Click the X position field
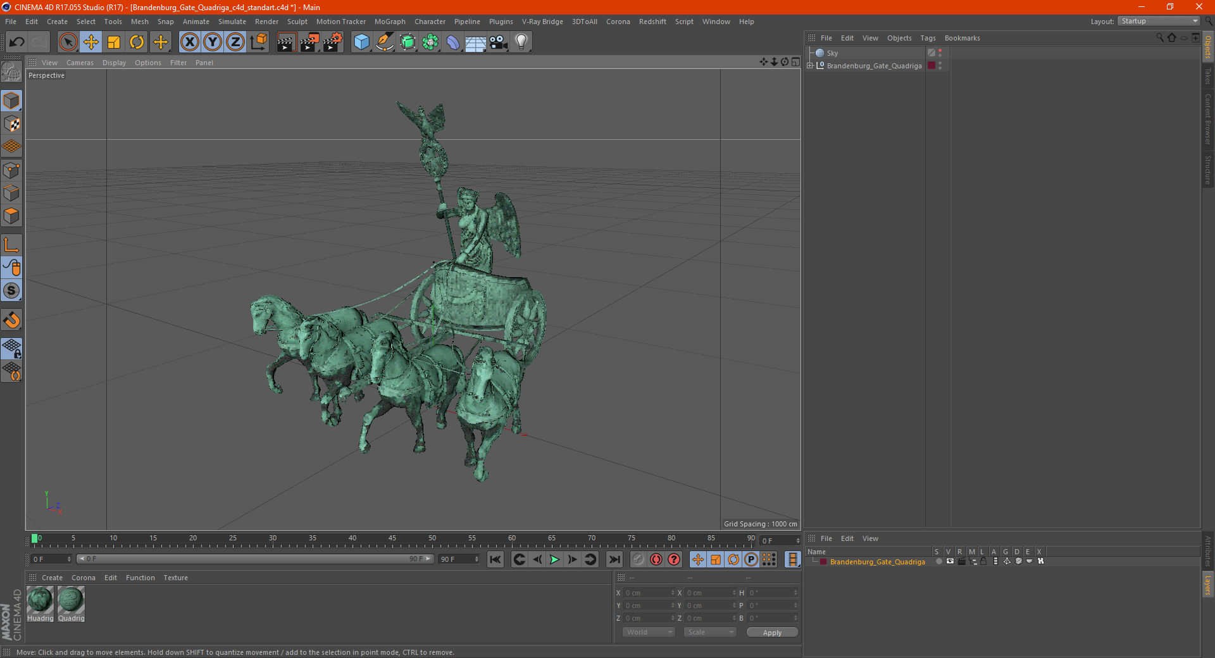Screen dimensions: 1215x658 point(650,593)
